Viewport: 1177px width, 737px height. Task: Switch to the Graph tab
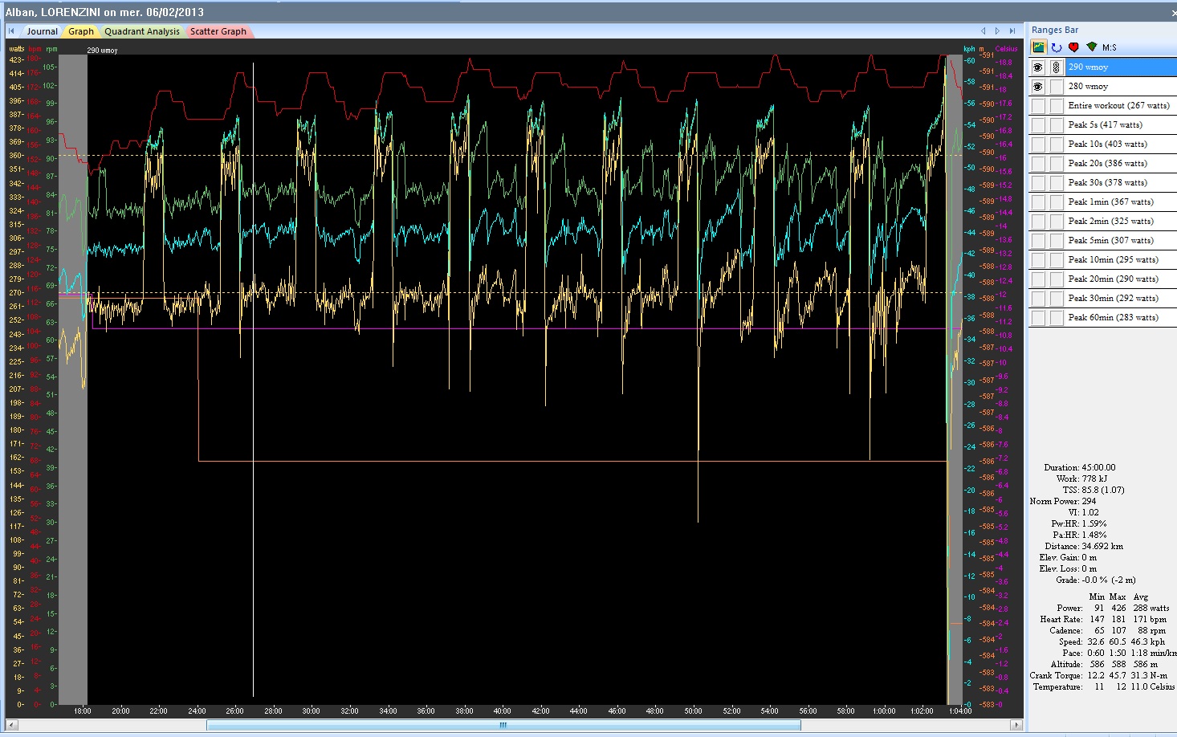pyautogui.click(x=81, y=31)
